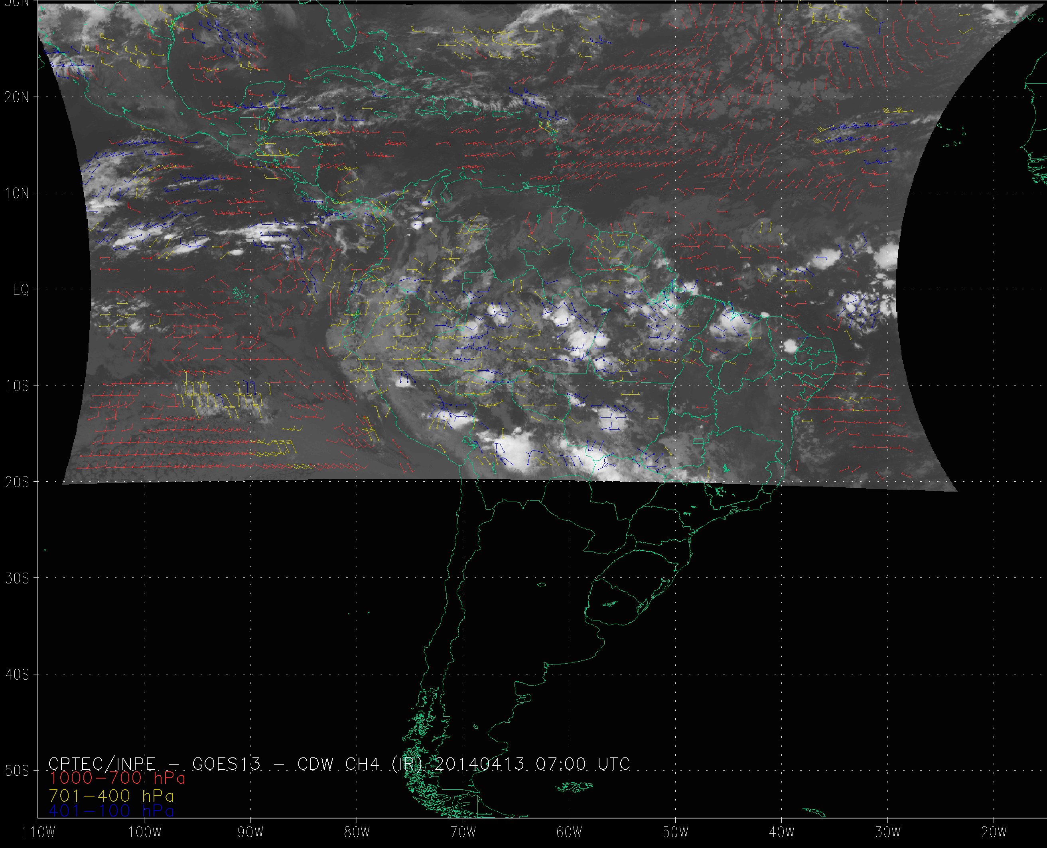Click the 30S latitude axis label

coord(17,578)
